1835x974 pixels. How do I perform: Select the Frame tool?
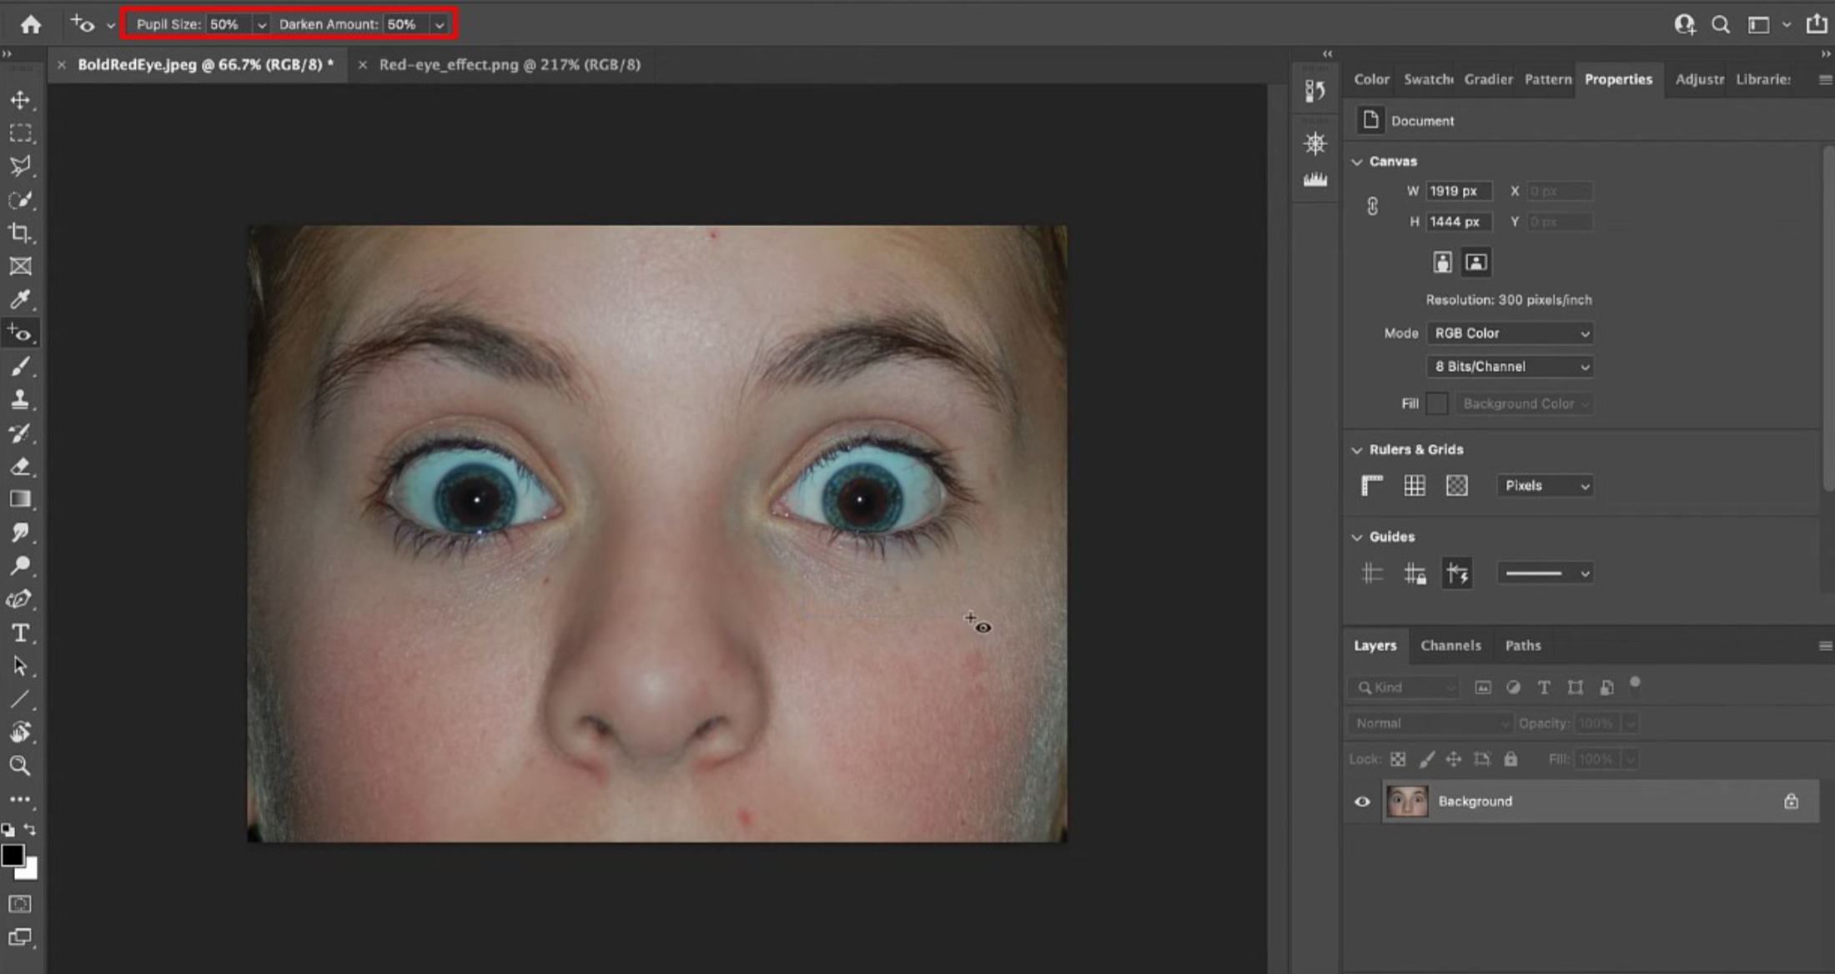click(x=20, y=267)
